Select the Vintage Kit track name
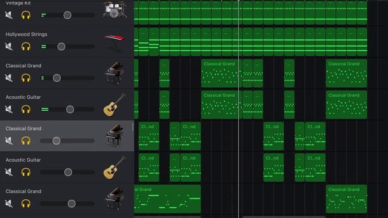The image size is (388, 218). pos(18,3)
